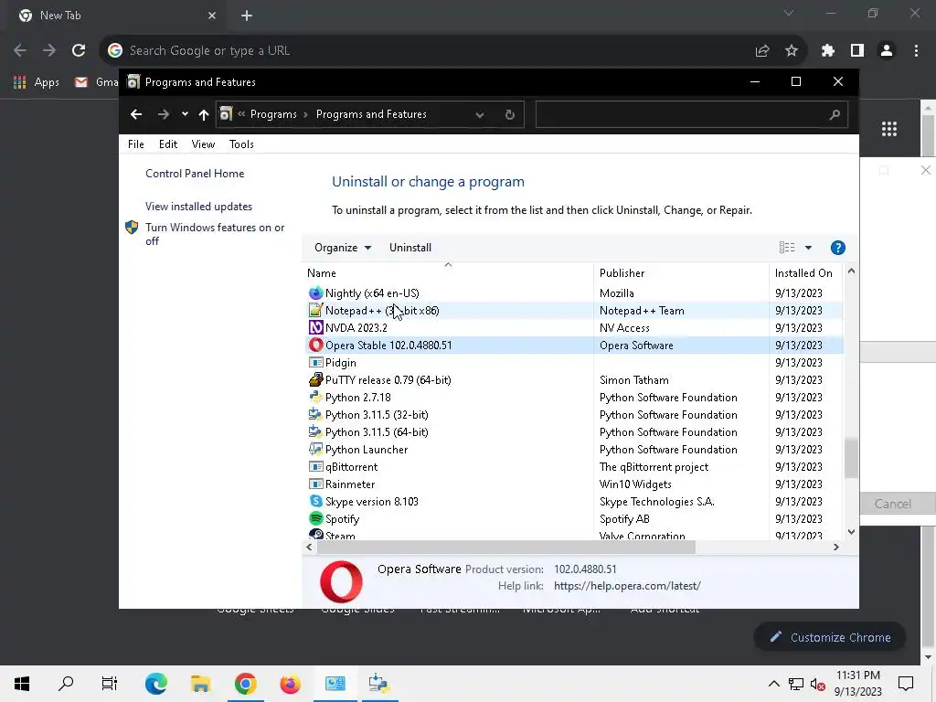The width and height of the screenshot is (936, 702).
Task: Click the Pidgin program icon
Action: coord(315,362)
